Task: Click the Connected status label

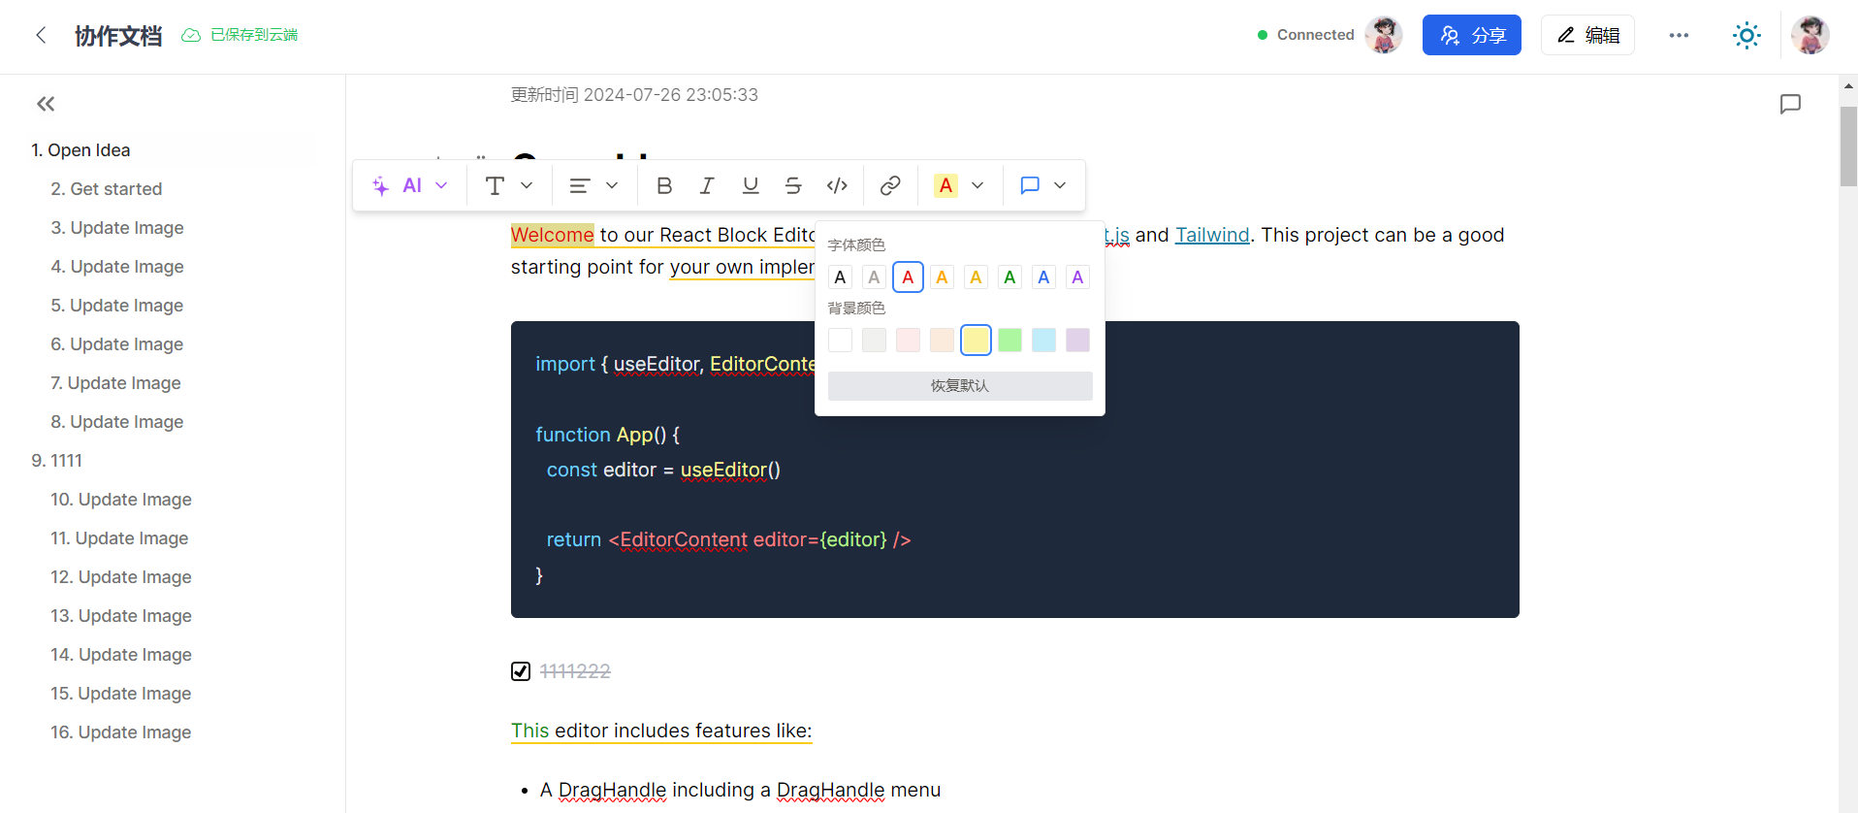Action: coord(1315,35)
